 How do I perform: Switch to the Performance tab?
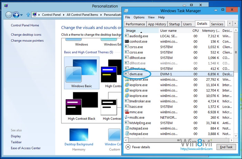(x=135, y=24)
